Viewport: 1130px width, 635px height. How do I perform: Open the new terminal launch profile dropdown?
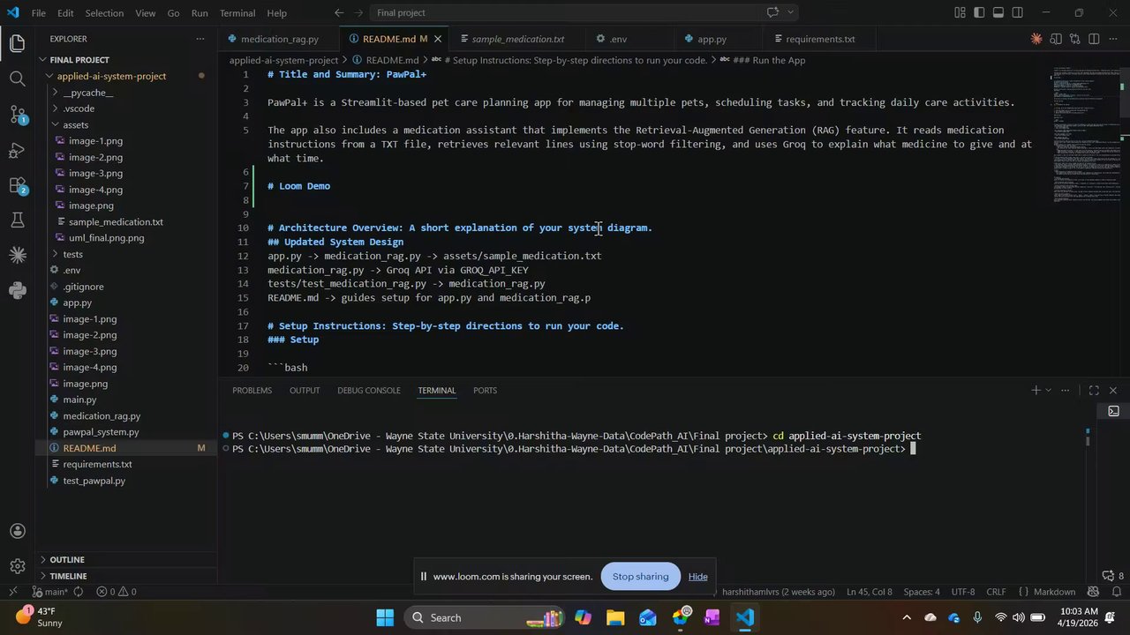coord(1049,390)
